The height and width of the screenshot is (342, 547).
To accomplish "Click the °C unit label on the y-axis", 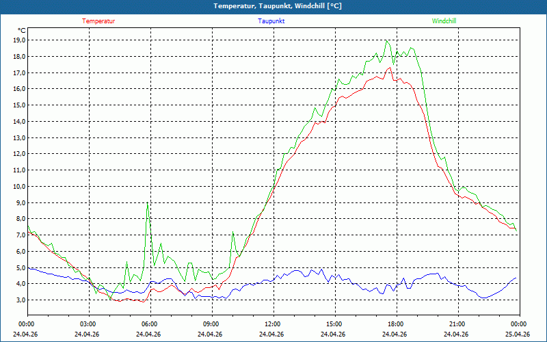I will point(22,31).
